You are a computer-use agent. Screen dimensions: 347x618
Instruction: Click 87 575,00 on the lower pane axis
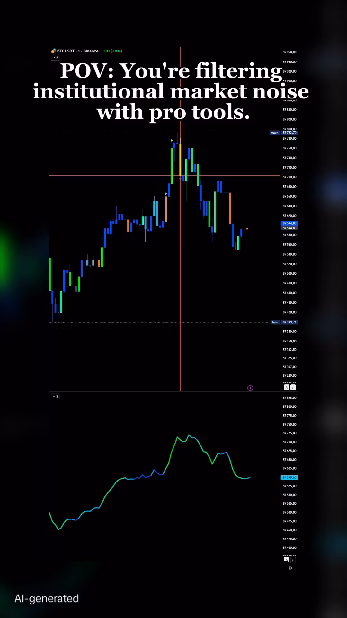pos(289,486)
